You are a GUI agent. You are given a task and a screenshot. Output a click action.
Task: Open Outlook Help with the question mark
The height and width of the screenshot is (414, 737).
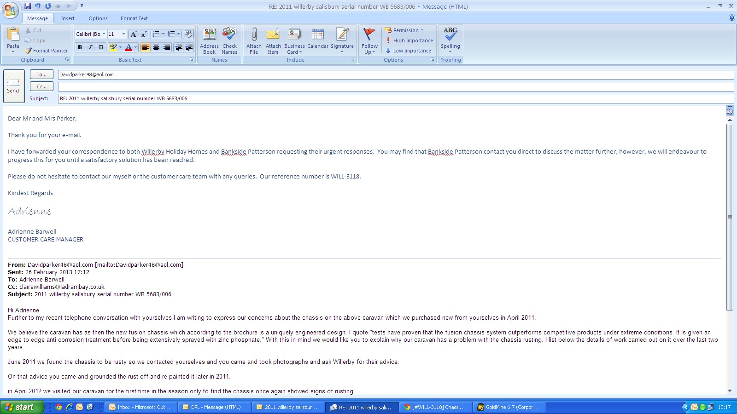pyautogui.click(x=732, y=18)
